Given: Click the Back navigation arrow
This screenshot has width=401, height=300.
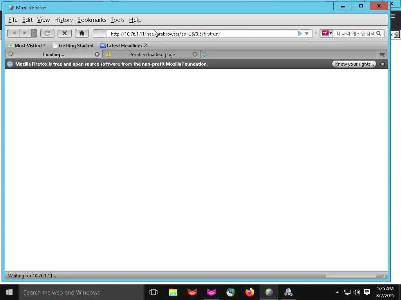Looking at the screenshot, I should point(14,33).
